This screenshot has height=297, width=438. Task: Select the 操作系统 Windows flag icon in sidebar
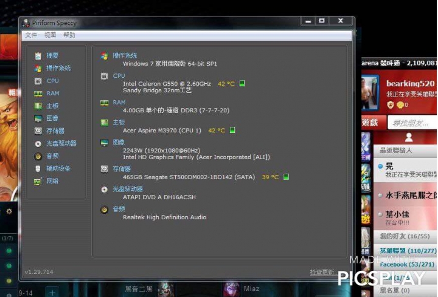pos(38,68)
